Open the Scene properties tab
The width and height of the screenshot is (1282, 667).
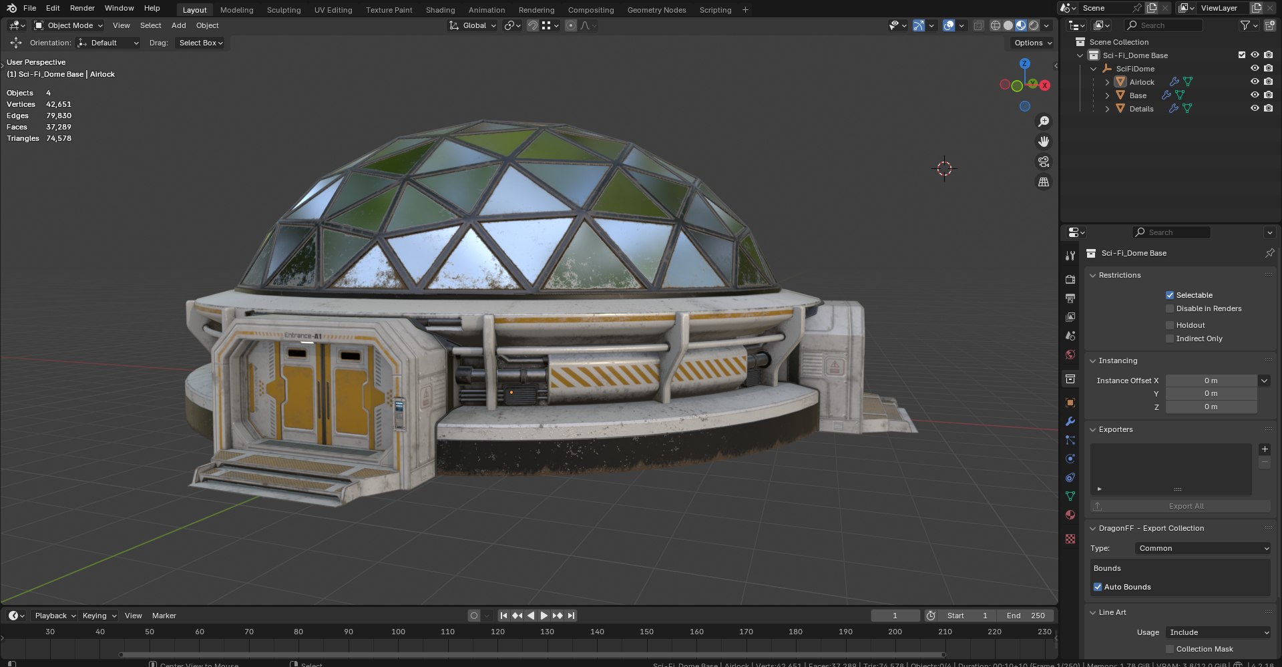tap(1070, 336)
